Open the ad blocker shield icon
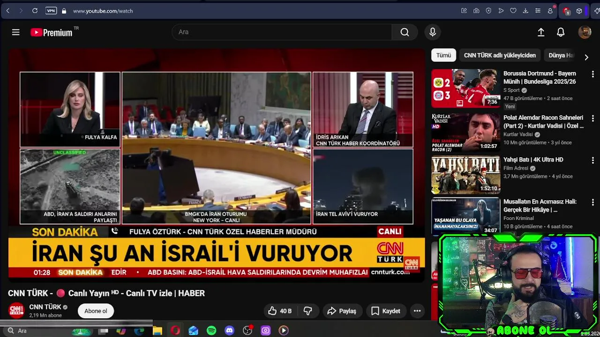The width and height of the screenshot is (600, 337). coord(488,11)
